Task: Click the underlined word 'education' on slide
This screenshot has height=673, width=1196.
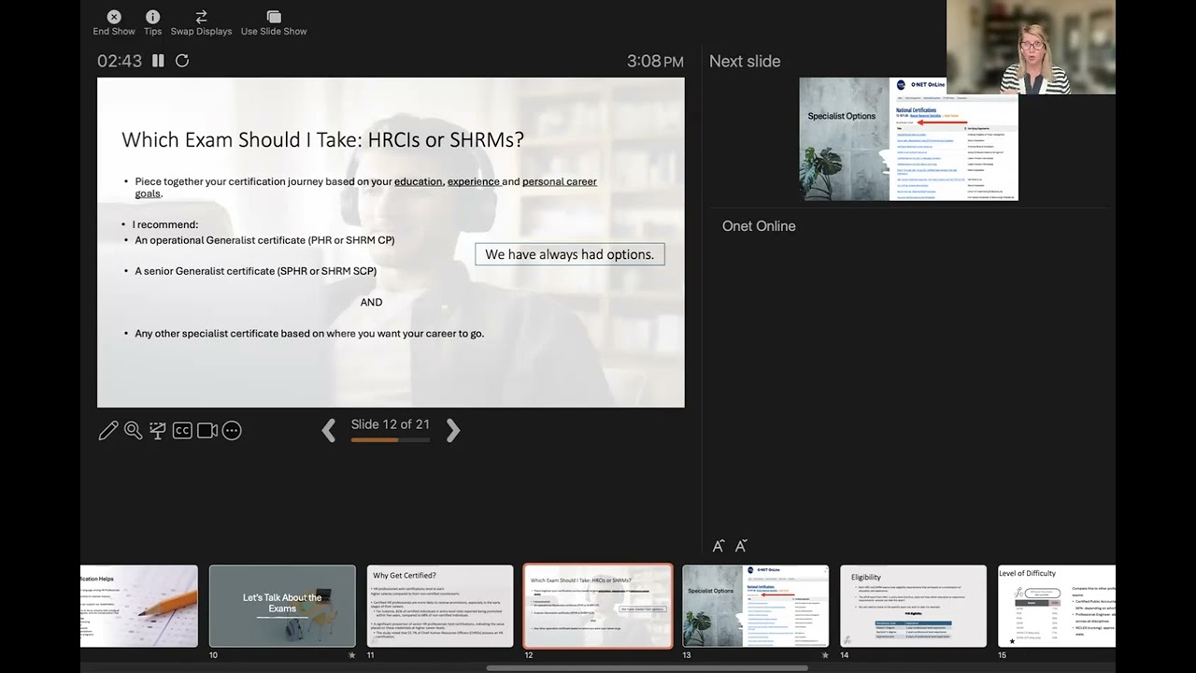Action: pyautogui.click(x=419, y=181)
